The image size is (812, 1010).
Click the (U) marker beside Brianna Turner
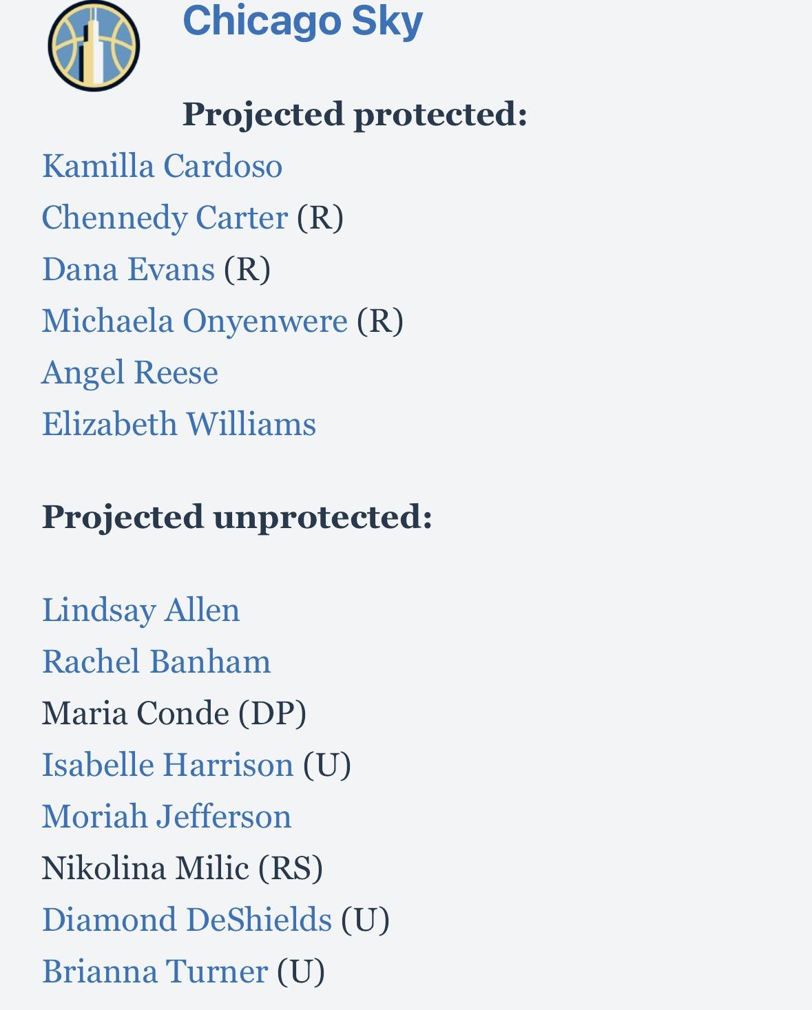tap(301, 971)
